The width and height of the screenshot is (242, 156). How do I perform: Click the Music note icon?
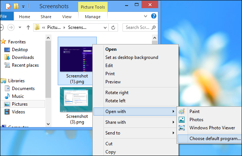[x=7, y=96]
